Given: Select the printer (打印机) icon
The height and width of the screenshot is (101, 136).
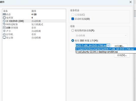Looking at the screenshot, I should [x=4, y=34].
